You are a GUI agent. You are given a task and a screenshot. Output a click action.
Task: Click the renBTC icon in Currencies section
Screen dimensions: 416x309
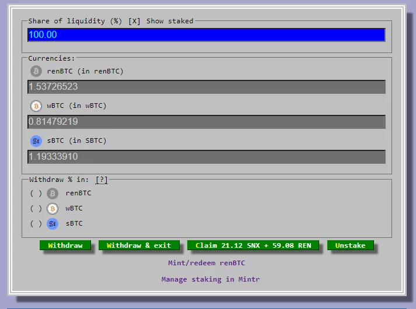(36, 71)
